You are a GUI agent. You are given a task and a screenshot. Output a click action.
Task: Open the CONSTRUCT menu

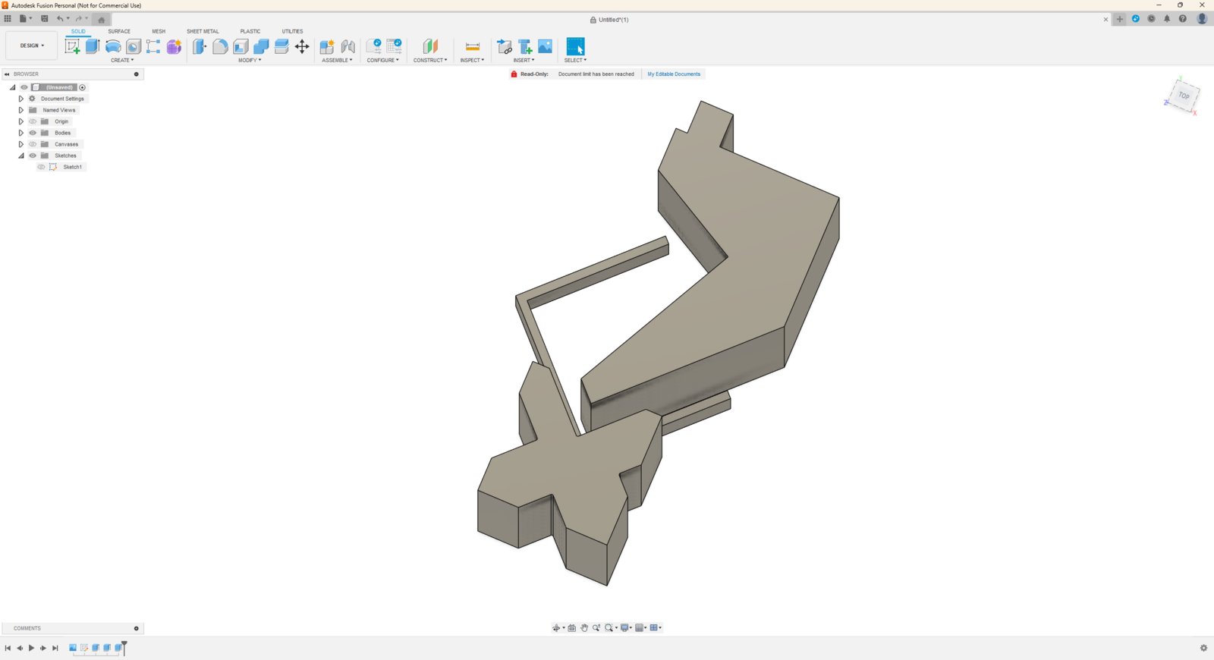[x=430, y=60]
